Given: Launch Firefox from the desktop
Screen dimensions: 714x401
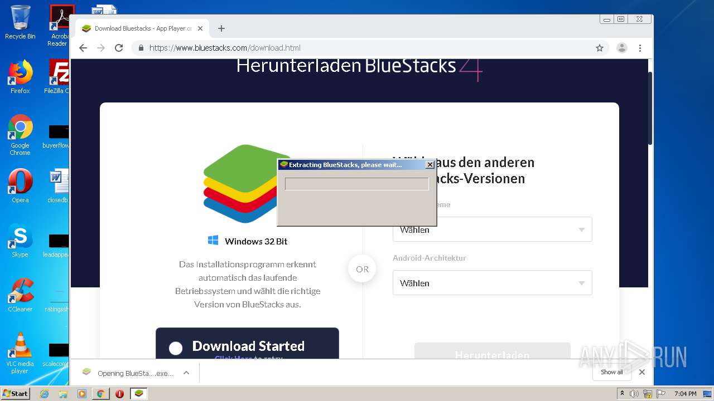Looking at the screenshot, I should pyautogui.click(x=20, y=76).
